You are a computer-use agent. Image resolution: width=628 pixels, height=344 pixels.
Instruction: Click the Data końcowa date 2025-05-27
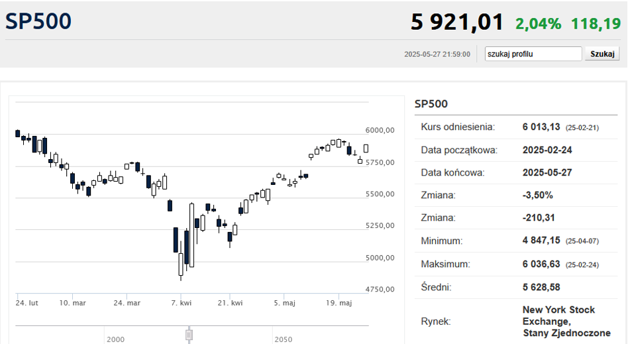547,172
